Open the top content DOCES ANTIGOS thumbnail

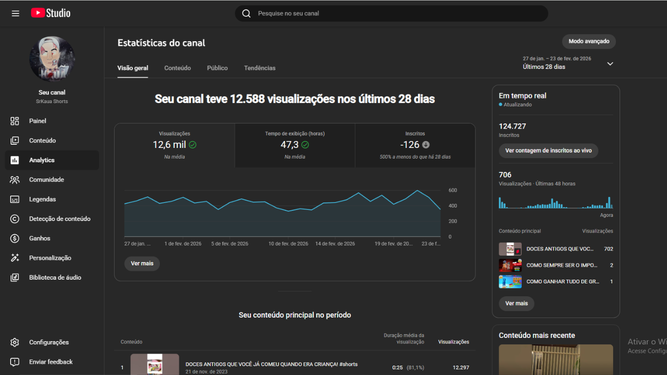(155, 365)
